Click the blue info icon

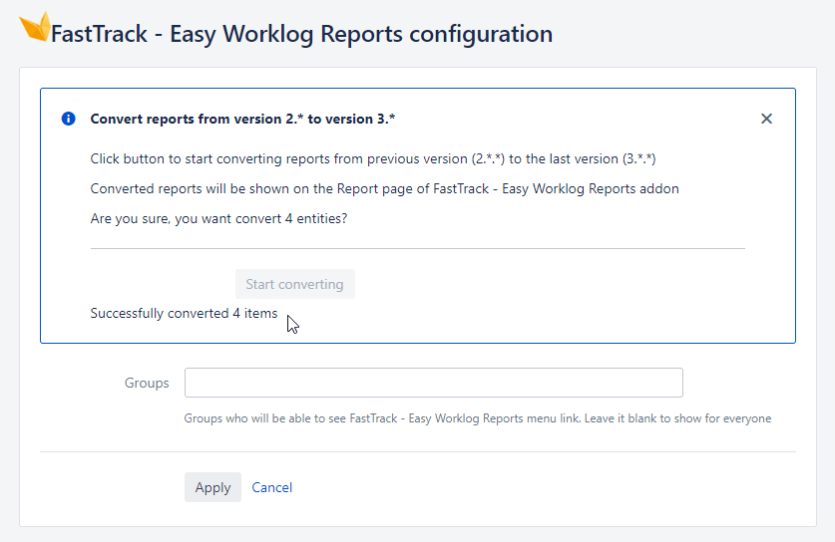68,119
